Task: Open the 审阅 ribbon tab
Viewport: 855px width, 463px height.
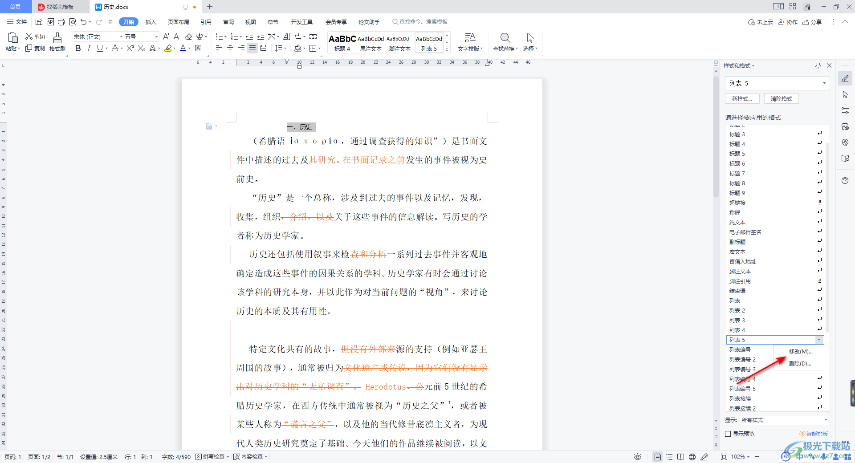Action: click(x=228, y=22)
